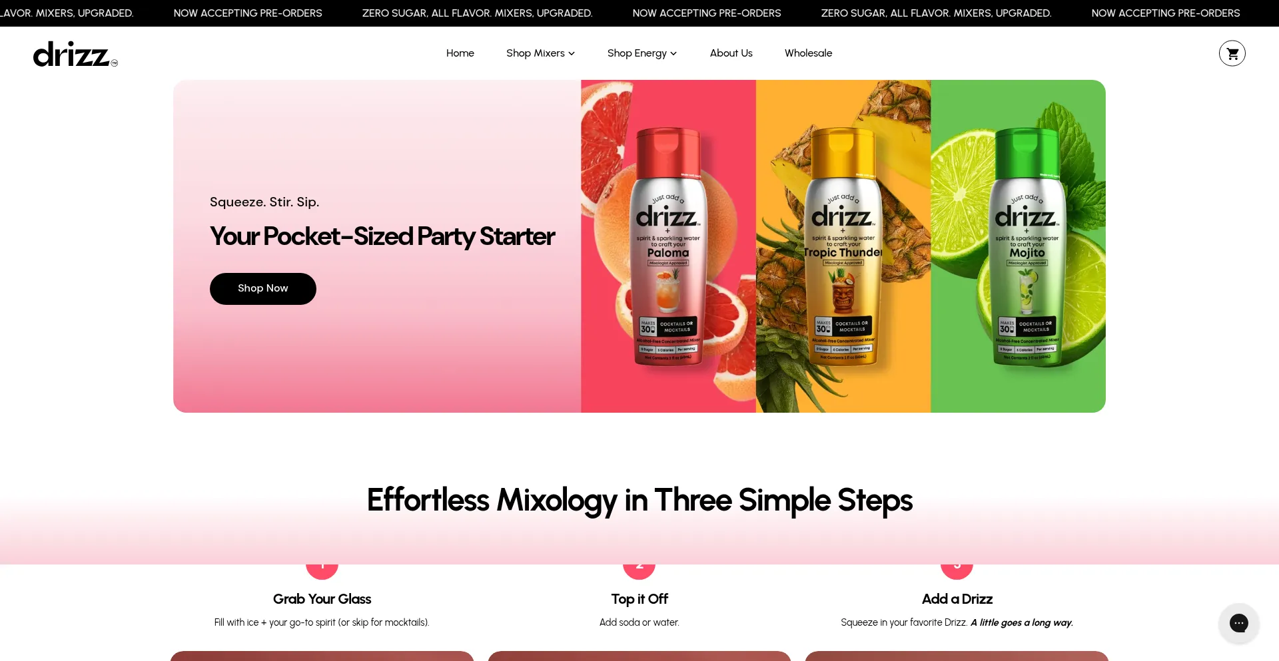
Task: Click the Shop Now button
Action: 263,289
